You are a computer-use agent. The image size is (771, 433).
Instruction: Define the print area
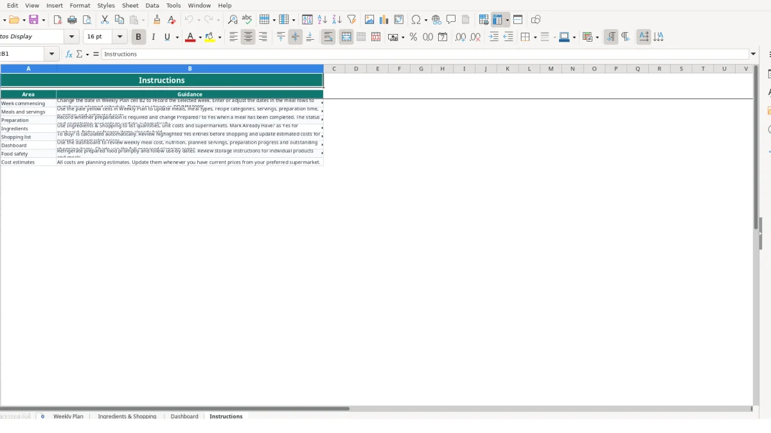tap(484, 20)
